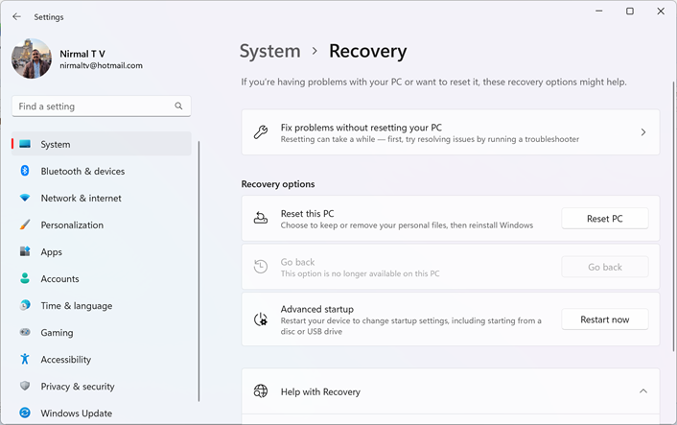This screenshot has height=425, width=677.
Task: Click the Network wifi icon in sidebar
Action: tap(25, 198)
